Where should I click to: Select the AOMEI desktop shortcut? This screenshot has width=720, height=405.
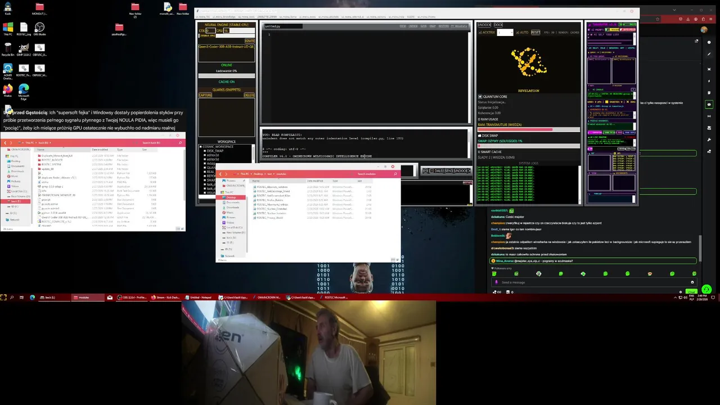tap(7, 70)
